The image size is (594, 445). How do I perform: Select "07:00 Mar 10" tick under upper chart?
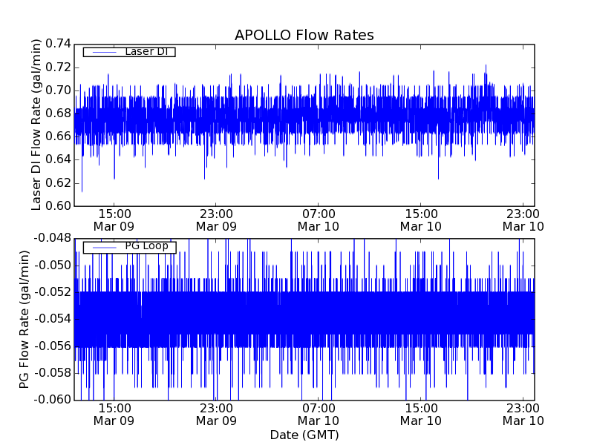(319, 220)
